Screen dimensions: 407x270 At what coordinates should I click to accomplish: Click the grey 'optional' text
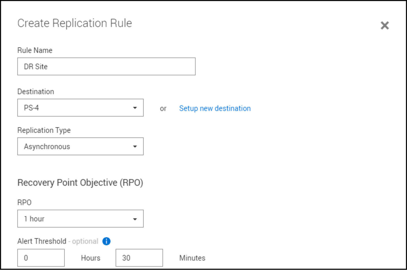pyautogui.click(x=85, y=241)
